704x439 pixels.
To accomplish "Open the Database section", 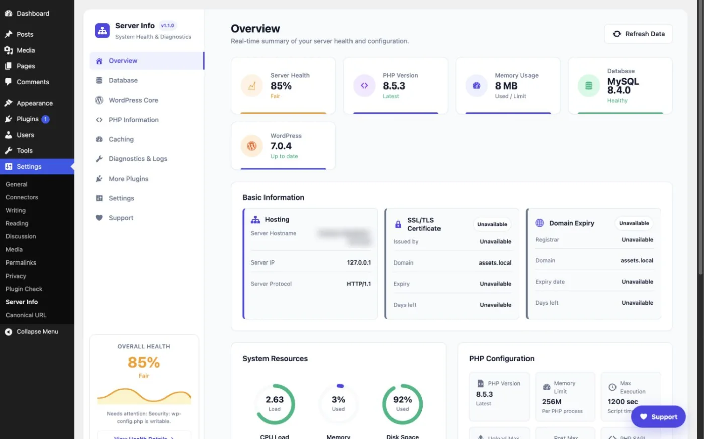I will pos(146,80).
